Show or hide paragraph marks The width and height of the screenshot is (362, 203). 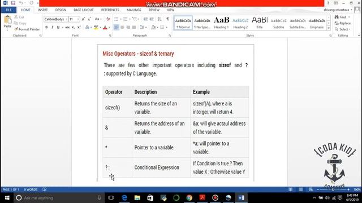coord(168,19)
